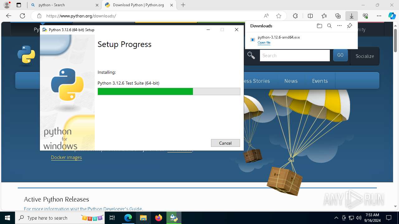
Task: Click the python-3.12.6-amd64.exe file icon
Action: (253, 40)
